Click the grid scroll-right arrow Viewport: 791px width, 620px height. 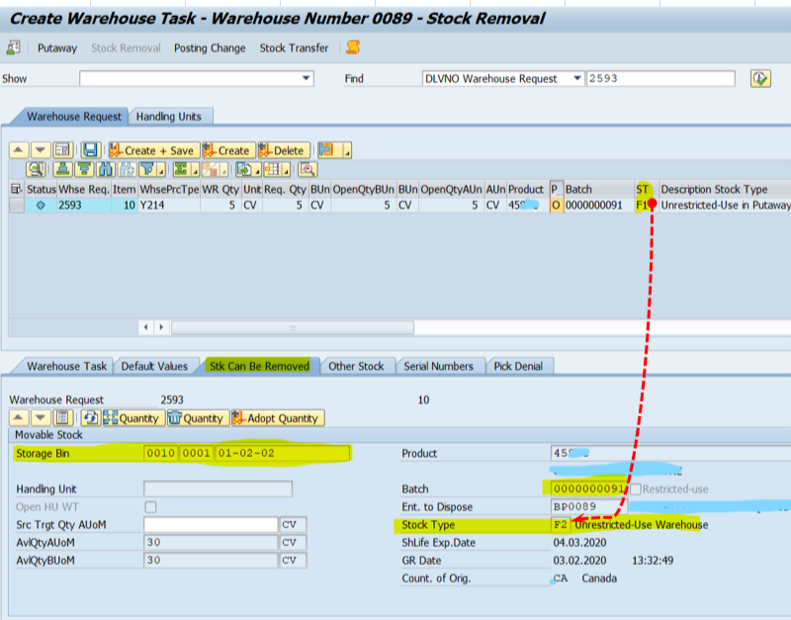161,327
